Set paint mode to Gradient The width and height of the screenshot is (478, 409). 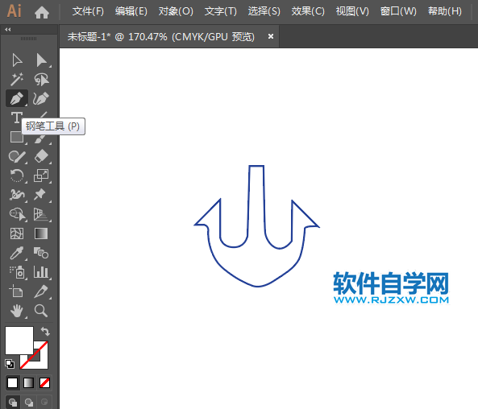click(x=29, y=382)
